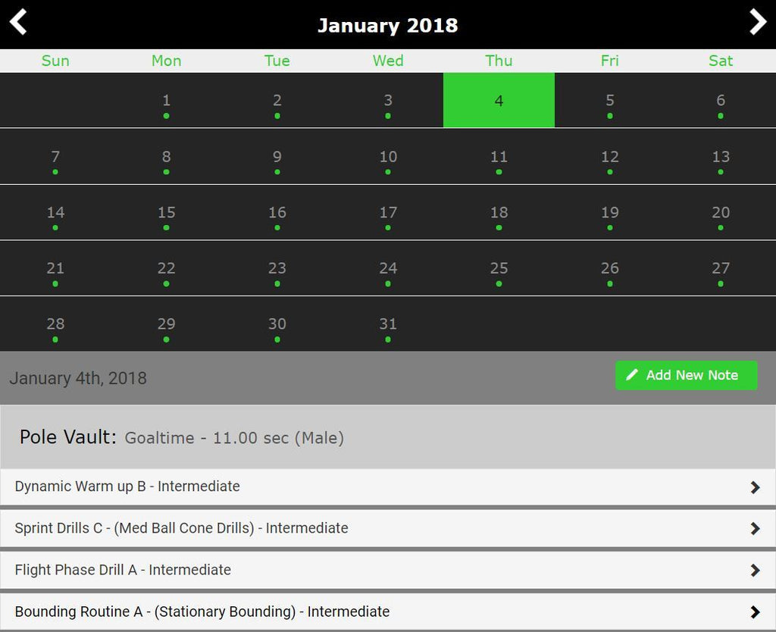Select January 2 on the calendar
This screenshot has height=632, width=776.
[x=277, y=101]
